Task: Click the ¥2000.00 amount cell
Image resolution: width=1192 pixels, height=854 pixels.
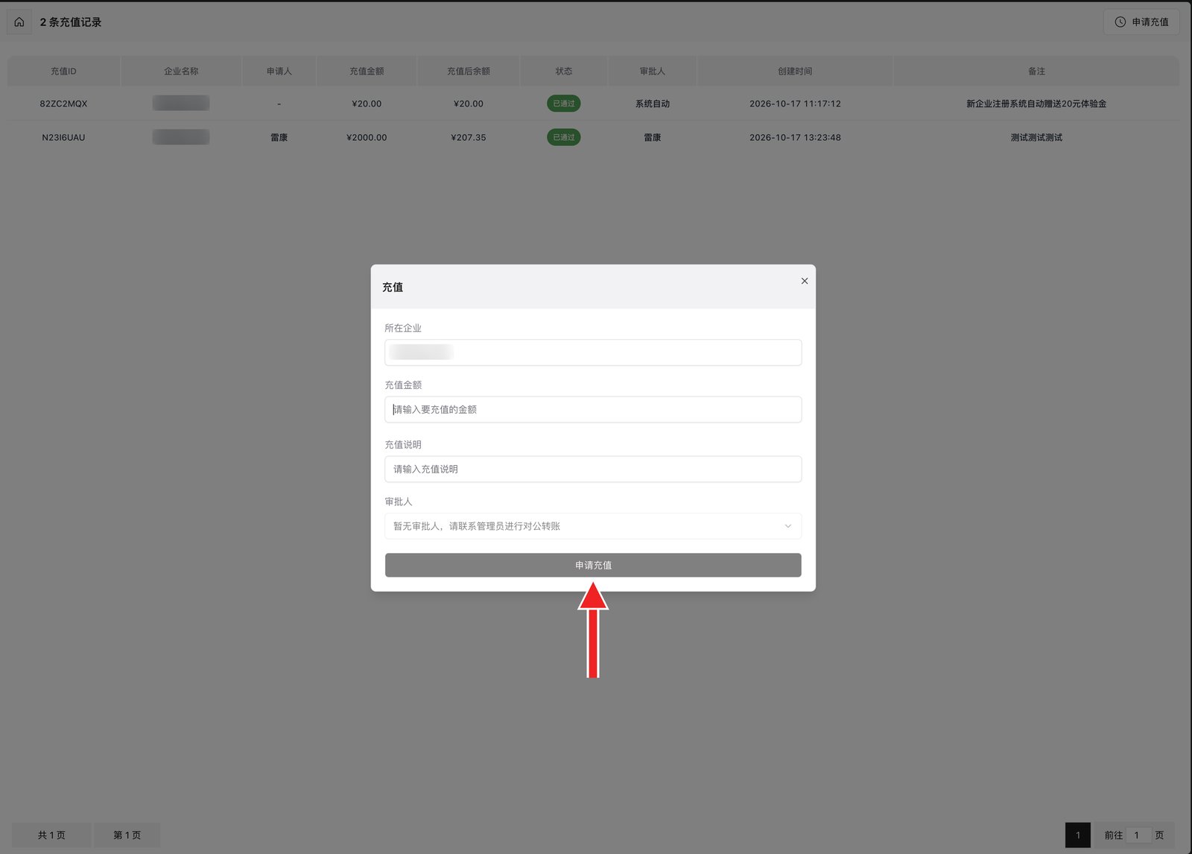Action: [367, 137]
